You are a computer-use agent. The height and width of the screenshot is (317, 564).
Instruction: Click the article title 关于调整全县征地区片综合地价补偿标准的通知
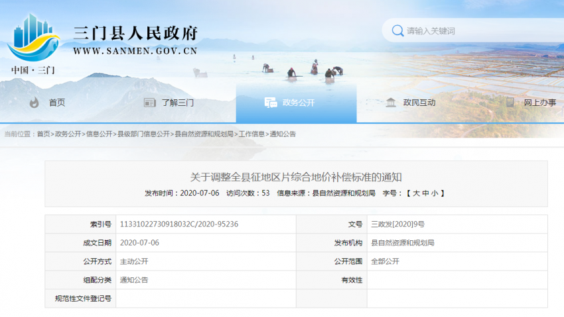pyautogui.click(x=296, y=177)
